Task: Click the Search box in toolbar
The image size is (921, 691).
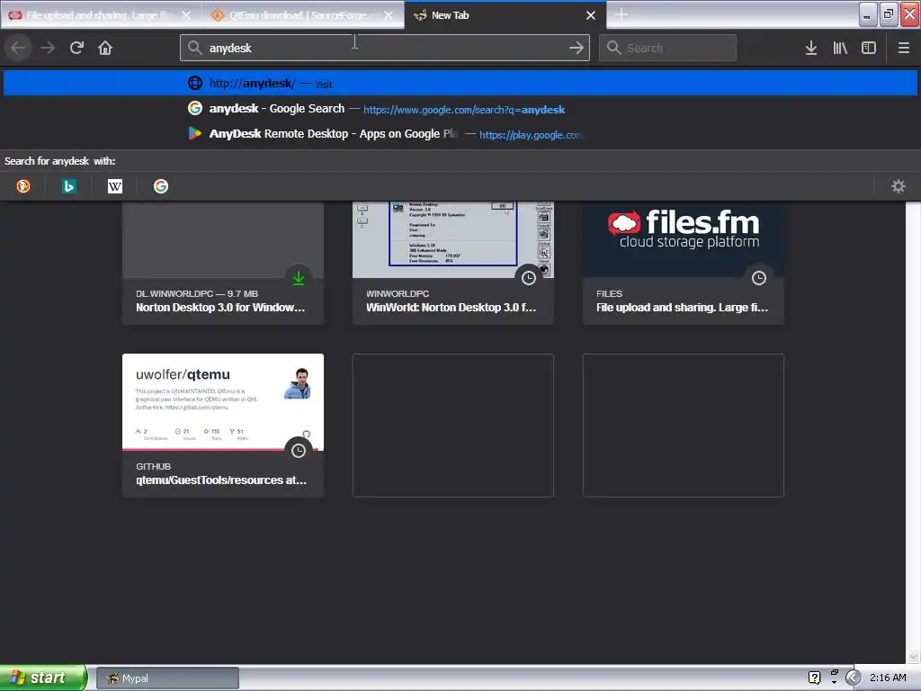Action: pos(668,48)
